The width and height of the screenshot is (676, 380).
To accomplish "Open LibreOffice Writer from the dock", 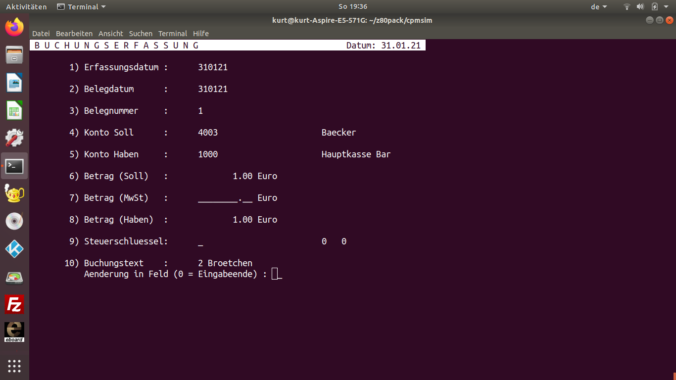I will 14,82.
